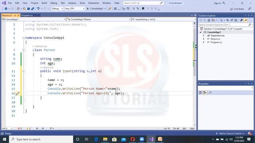
Task: Open the ConsoleApp1 project navigation dropdown
Action: click(33, 19)
